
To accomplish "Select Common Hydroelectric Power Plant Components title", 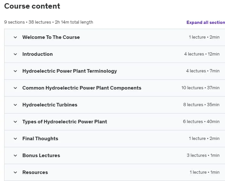I will pos(82,88).
